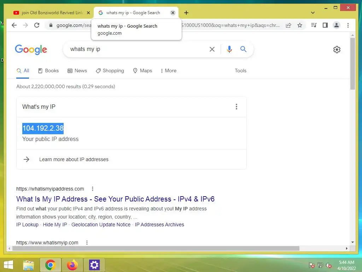Open search Tools options

[240, 71]
